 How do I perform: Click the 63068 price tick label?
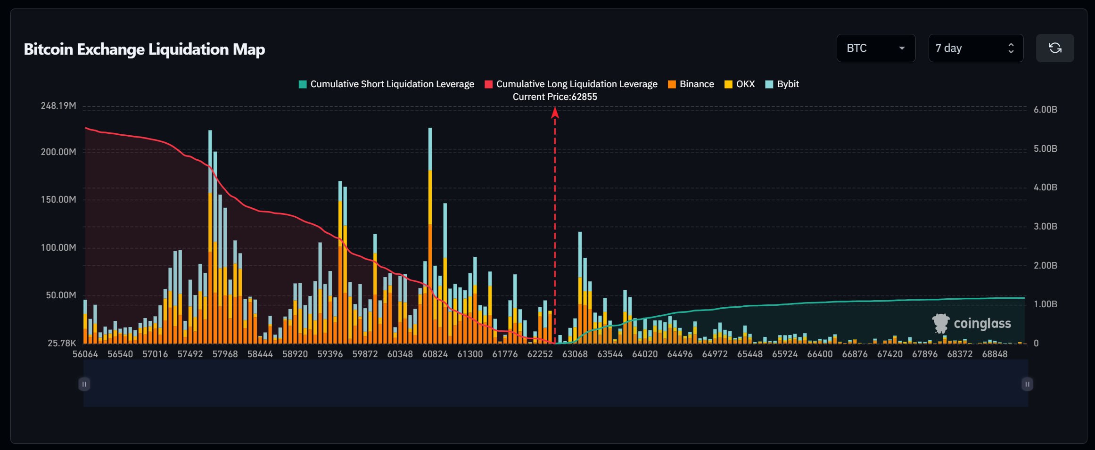point(575,354)
